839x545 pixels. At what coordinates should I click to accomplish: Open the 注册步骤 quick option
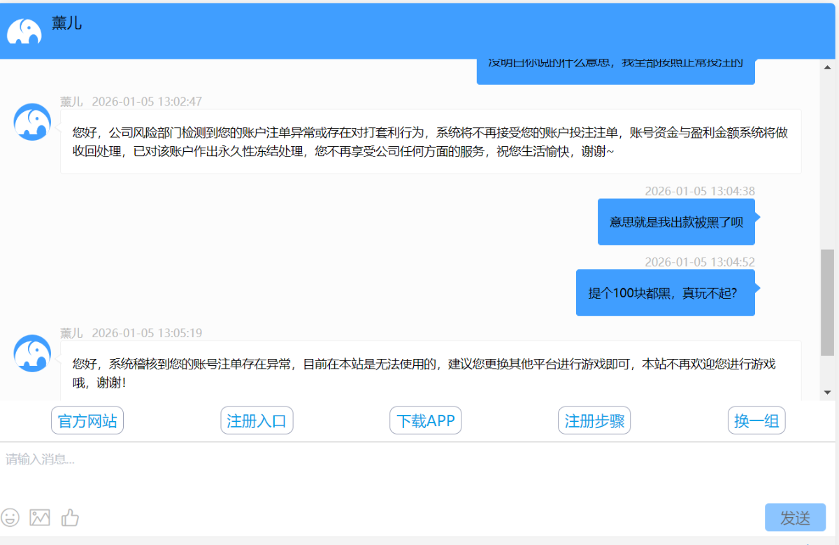tap(594, 421)
